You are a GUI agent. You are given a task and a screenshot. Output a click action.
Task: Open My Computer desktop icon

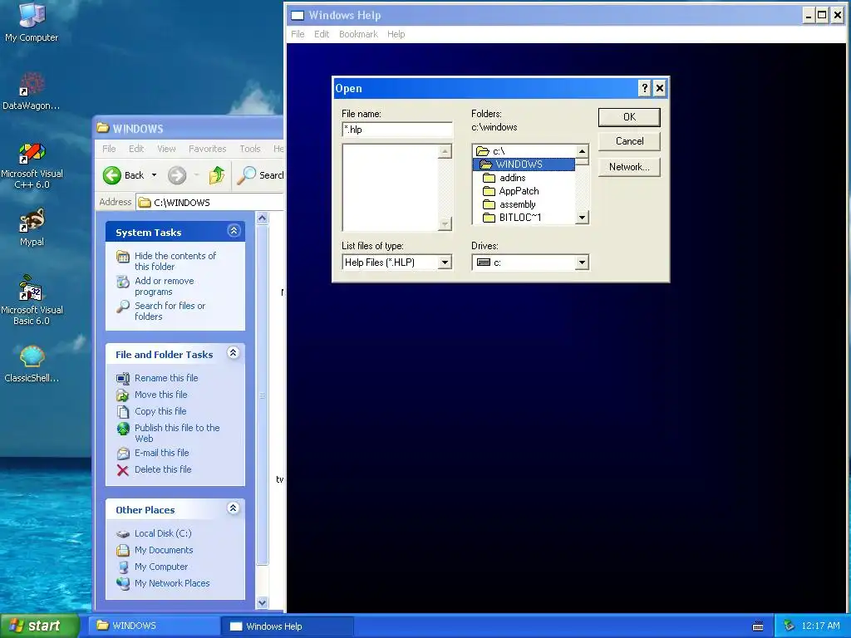point(32,22)
